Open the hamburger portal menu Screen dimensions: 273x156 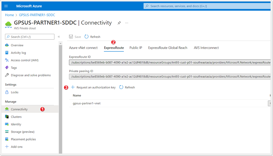6,6
